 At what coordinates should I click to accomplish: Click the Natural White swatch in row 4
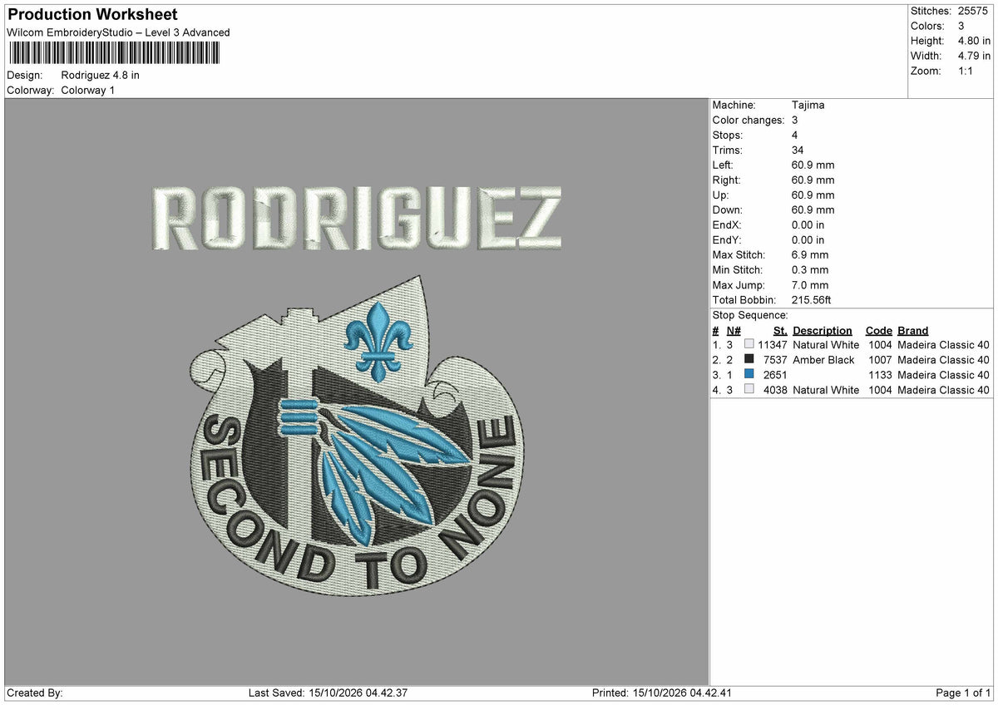tap(749, 389)
